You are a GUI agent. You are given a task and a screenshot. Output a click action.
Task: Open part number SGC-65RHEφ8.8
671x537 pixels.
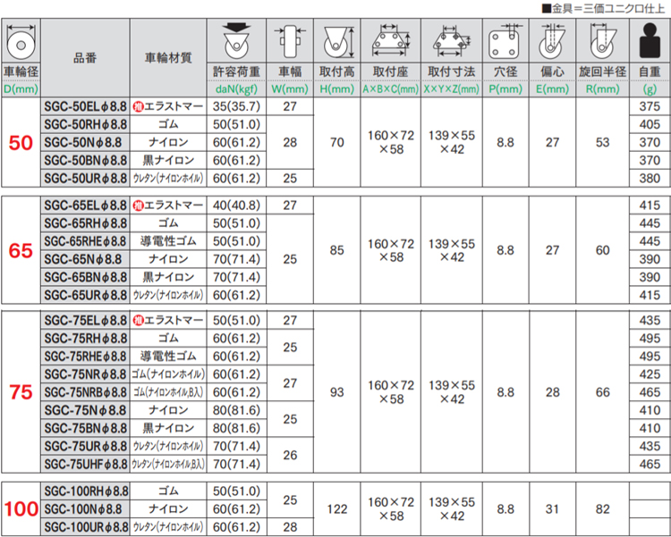point(85,240)
